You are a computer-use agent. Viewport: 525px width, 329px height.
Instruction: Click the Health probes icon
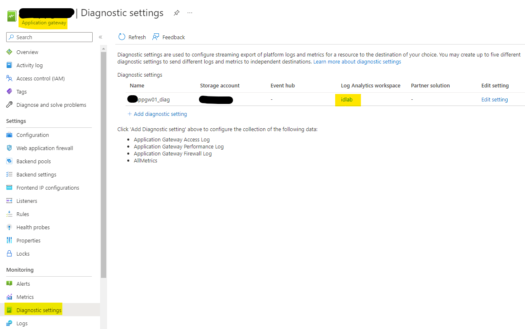(9, 227)
